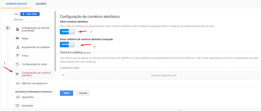Screen dimensions: 261x111
Task: Click the Segmentos icon in sidebar
Action: click(18, 97)
